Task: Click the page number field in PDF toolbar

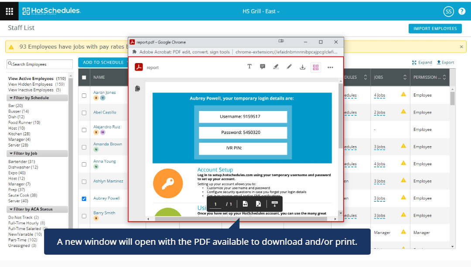Action: (x=215, y=204)
